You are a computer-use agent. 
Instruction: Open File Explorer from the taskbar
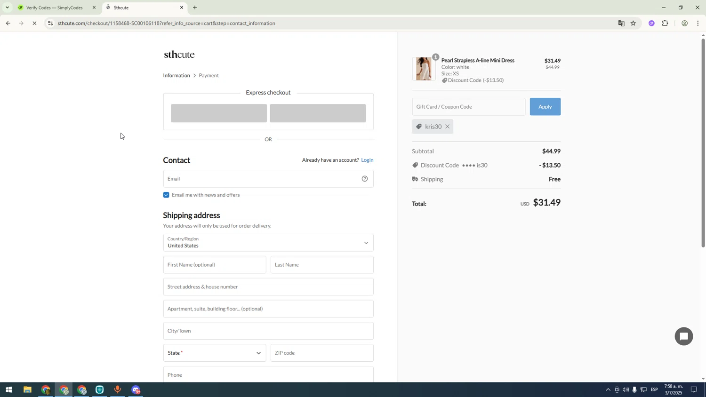[x=27, y=390]
